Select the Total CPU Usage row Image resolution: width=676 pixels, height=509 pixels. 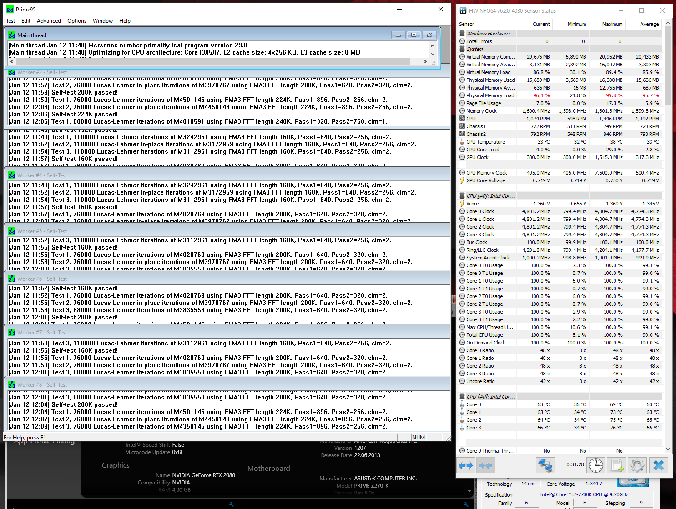(x=560, y=335)
